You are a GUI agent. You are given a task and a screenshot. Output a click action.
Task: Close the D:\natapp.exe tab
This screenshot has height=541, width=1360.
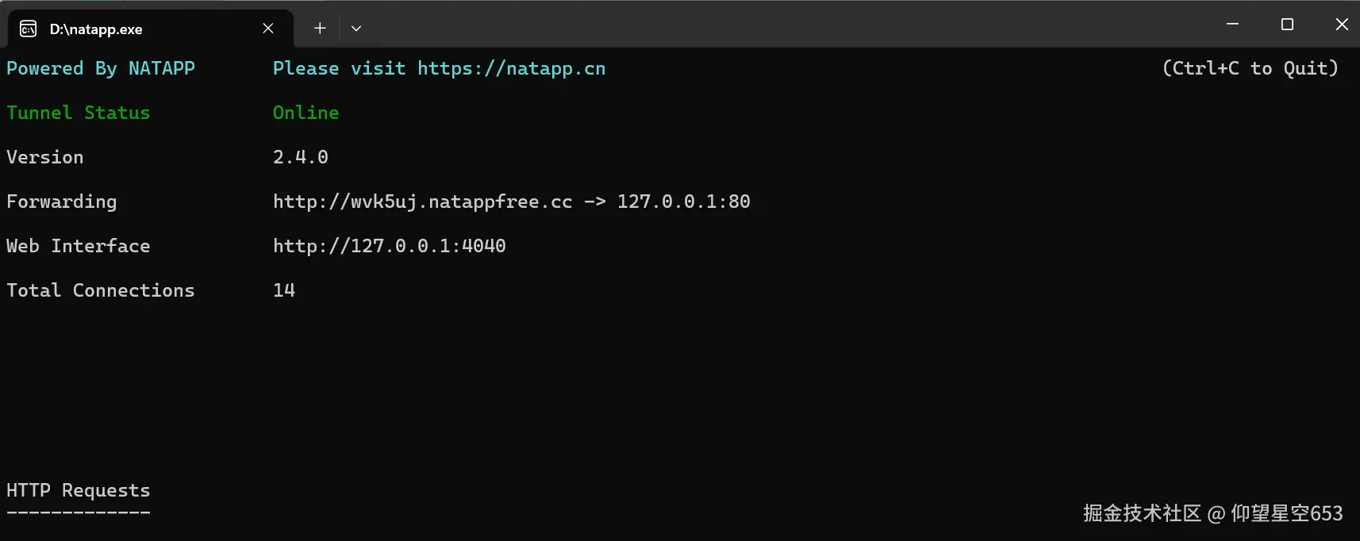click(268, 29)
